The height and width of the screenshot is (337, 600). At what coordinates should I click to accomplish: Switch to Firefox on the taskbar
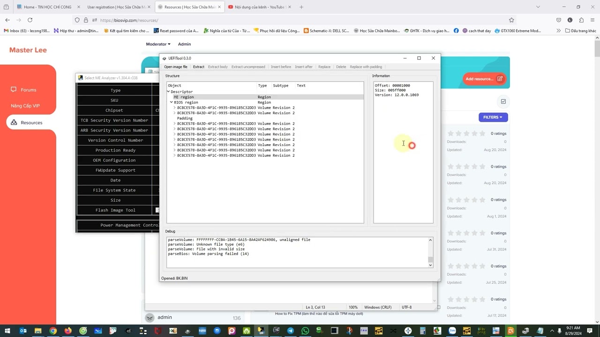(68, 331)
